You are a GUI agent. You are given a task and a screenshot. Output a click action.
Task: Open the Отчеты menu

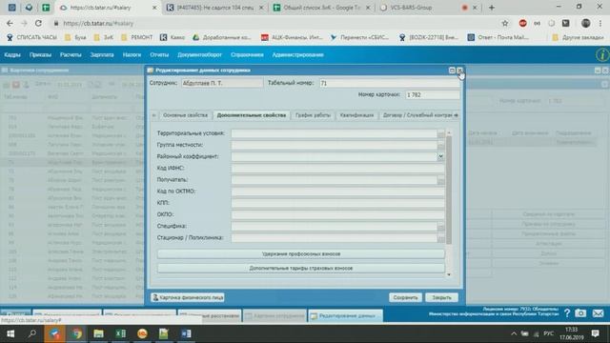coord(159,55)
